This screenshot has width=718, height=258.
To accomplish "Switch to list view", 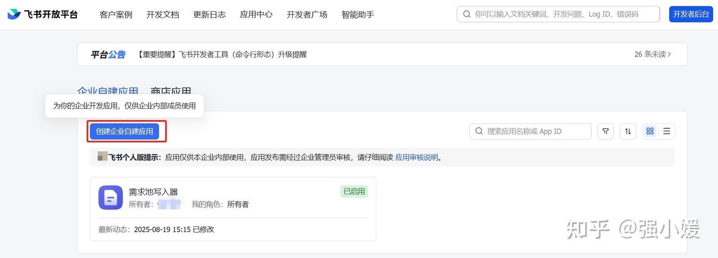I will (x=666, y=131).
